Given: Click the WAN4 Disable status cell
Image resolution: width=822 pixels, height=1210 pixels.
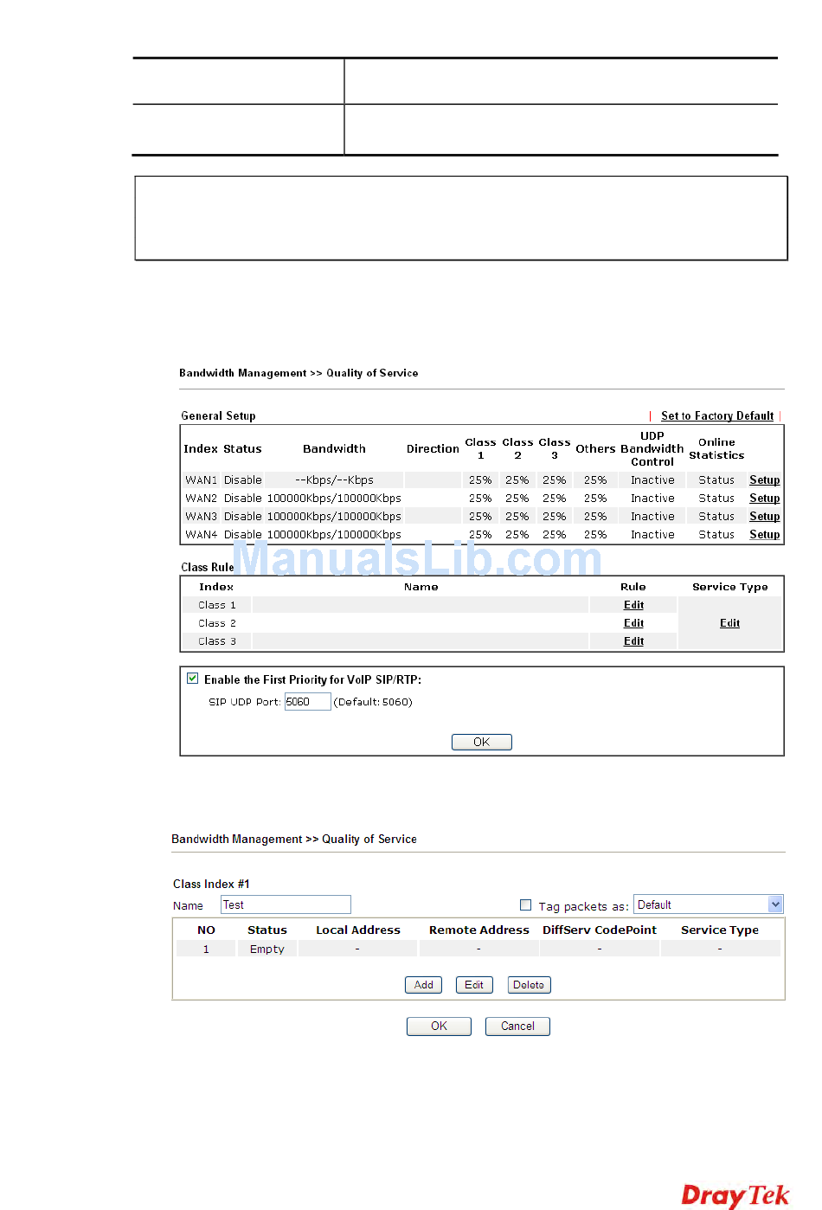Looking at the screenshot, I should [x=242, y=535].
